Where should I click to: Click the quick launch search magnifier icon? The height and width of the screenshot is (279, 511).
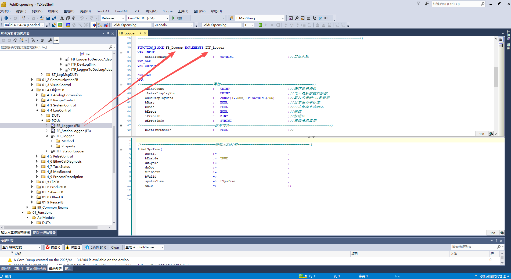pos(483,4)
